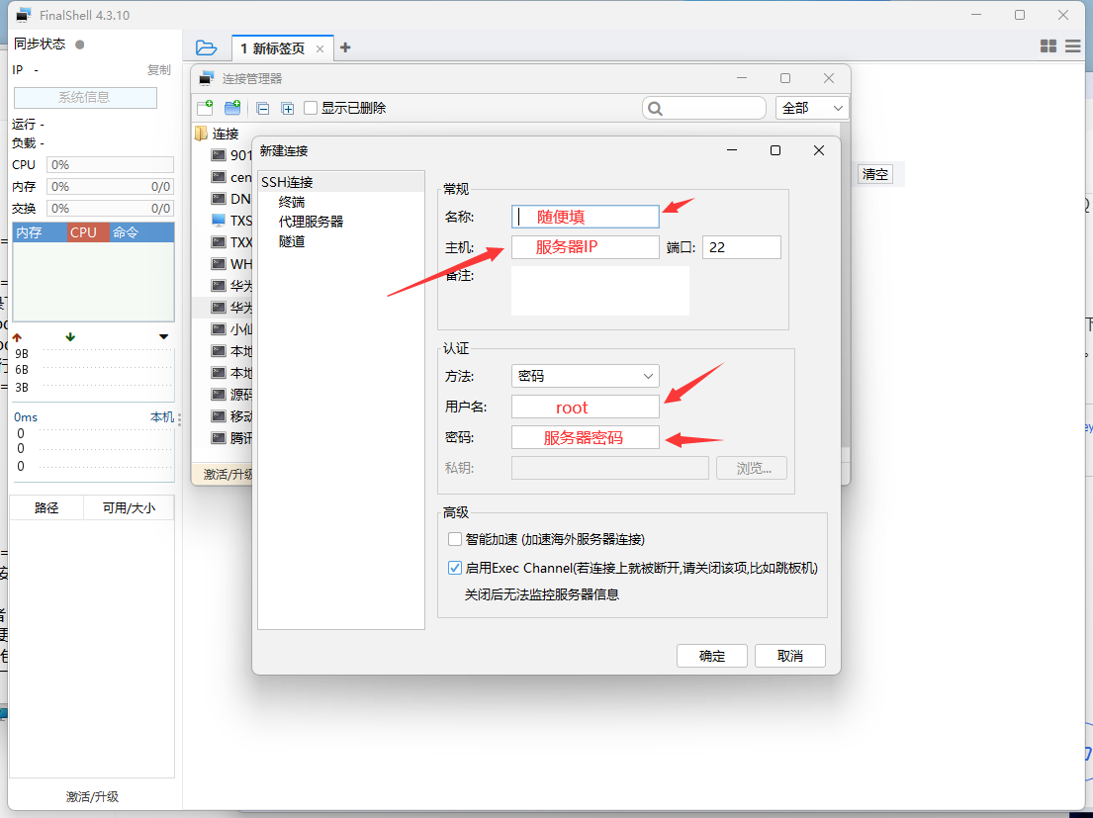
Task: Select the terminal icon of the WH connection
Action: [219, 263]
